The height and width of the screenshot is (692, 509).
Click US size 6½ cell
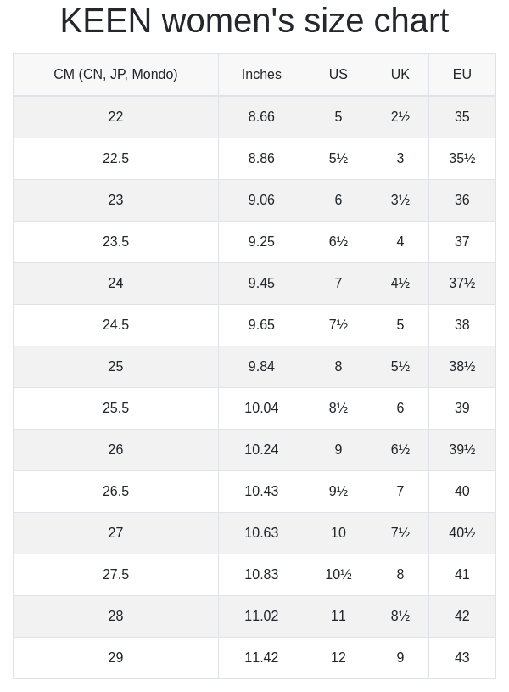338,242
